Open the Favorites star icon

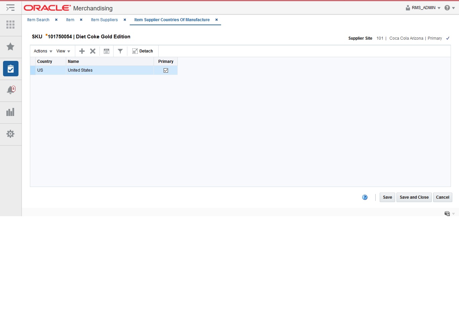[x=10, y=46]
